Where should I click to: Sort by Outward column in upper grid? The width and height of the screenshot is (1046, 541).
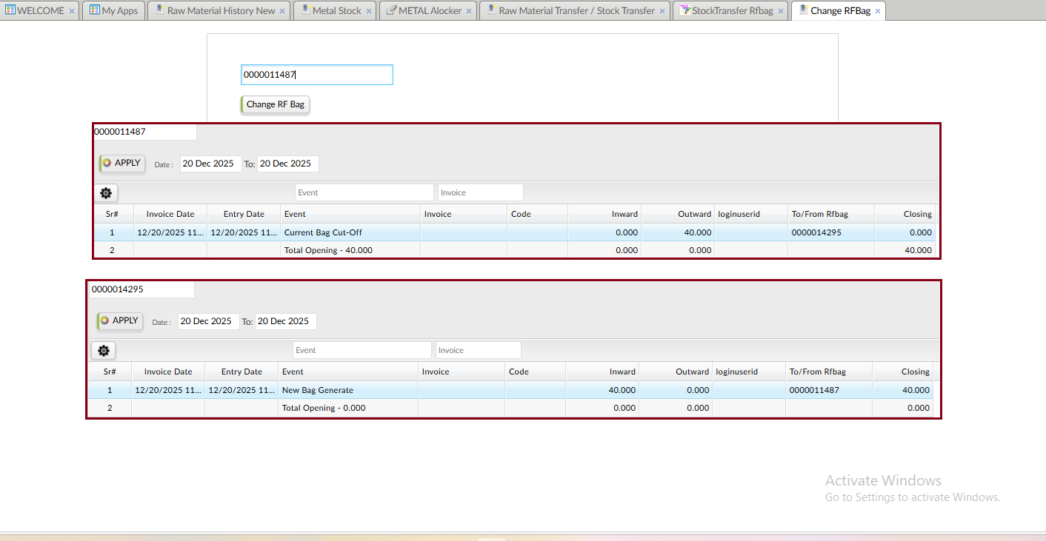pyautogui.click(x=678, y=214)
